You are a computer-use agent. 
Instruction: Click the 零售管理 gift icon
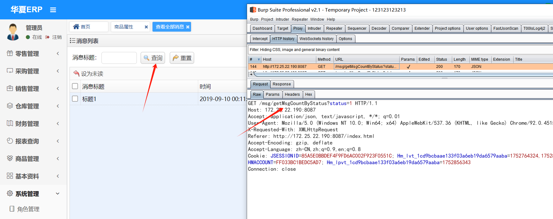[x=10, y=53]
